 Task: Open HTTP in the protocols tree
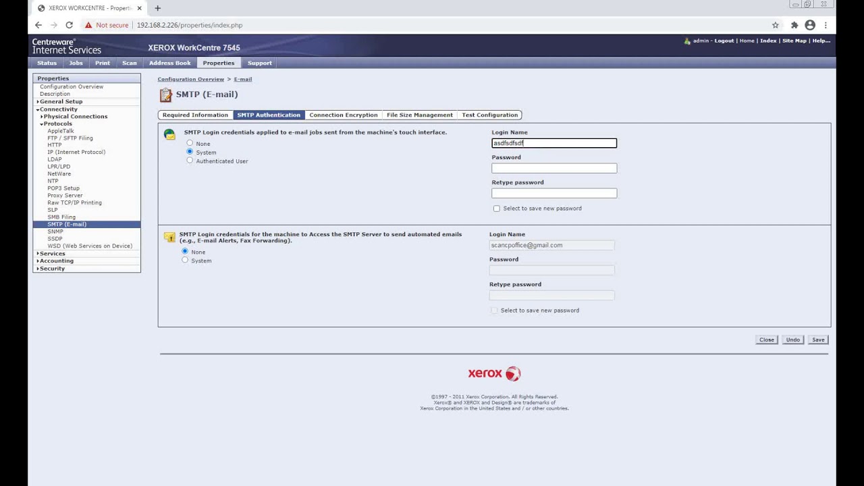pyautogui.click(x=55, y=145)
